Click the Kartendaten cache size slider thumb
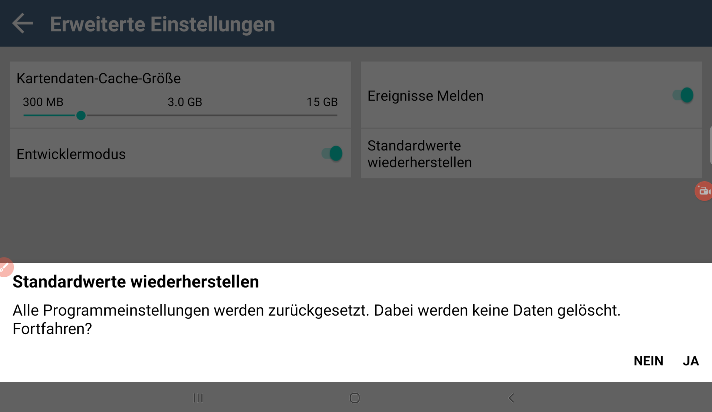The height and width of the screenshot is (412, 712). [x=81, y=116]
